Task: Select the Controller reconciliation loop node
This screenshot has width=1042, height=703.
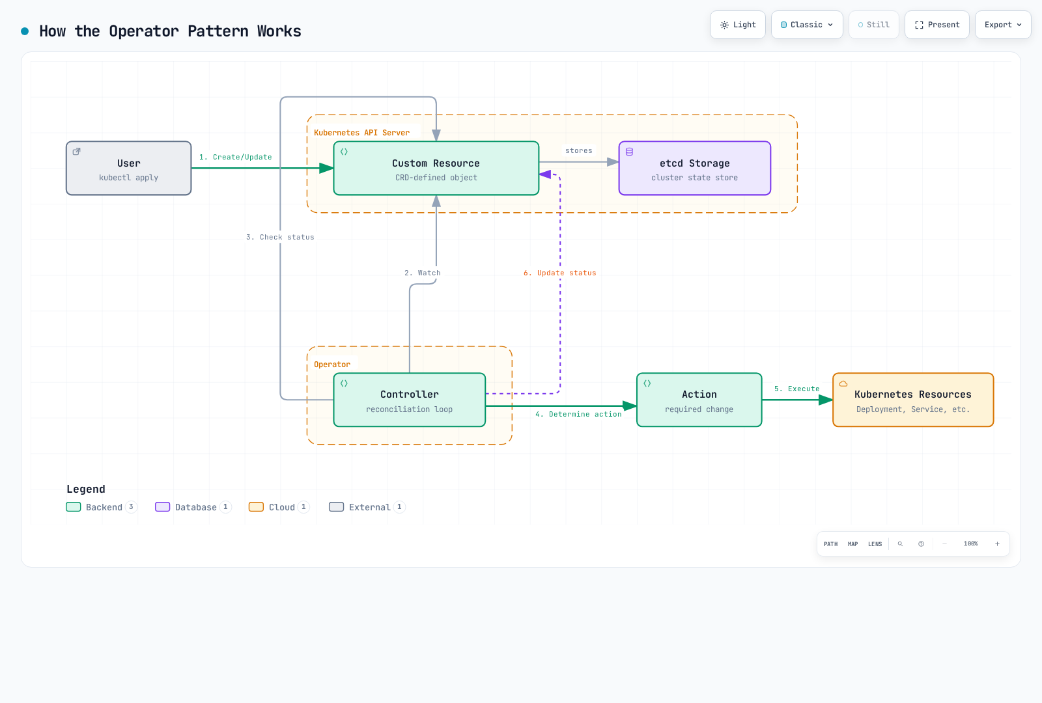Action: click(x=410, y=400)
